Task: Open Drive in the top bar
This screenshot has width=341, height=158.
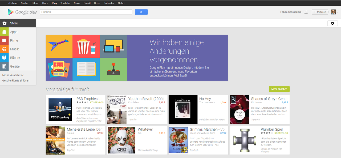Action: 97,3
